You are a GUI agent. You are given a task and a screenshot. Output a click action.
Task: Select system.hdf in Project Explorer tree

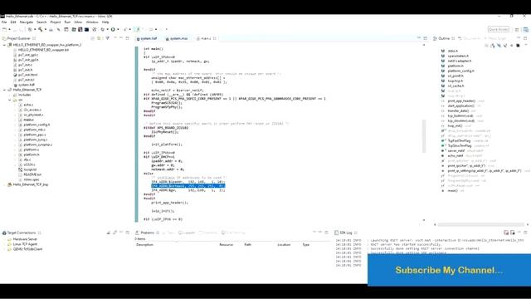[x=27, y=85]
